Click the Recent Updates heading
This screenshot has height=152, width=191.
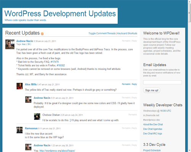(23, 33)
